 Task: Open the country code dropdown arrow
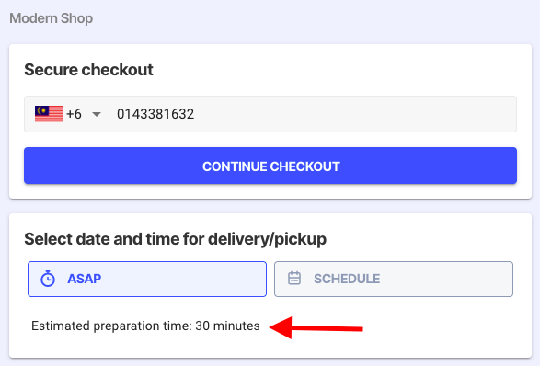click(x=97, y=114)
